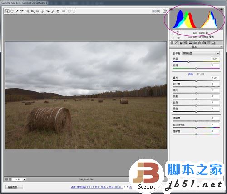This screenshot has width=227, height=194.
Task: Select the Targeted Adjustment tool
Action: [x=27, y=11]
